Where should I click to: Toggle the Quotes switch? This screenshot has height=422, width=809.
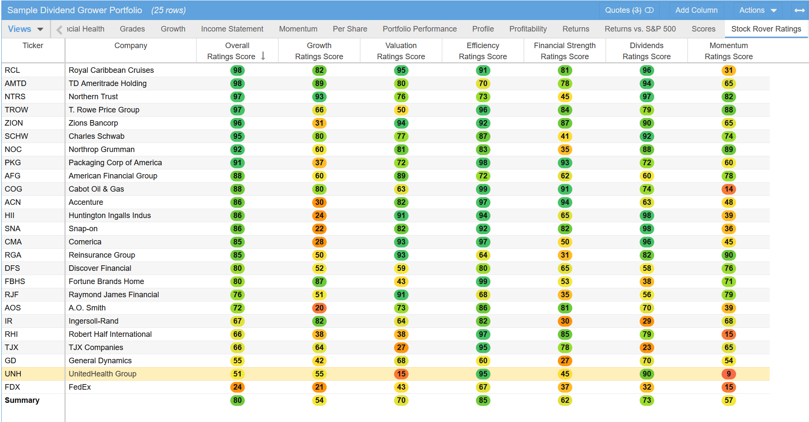coord(649,10)
